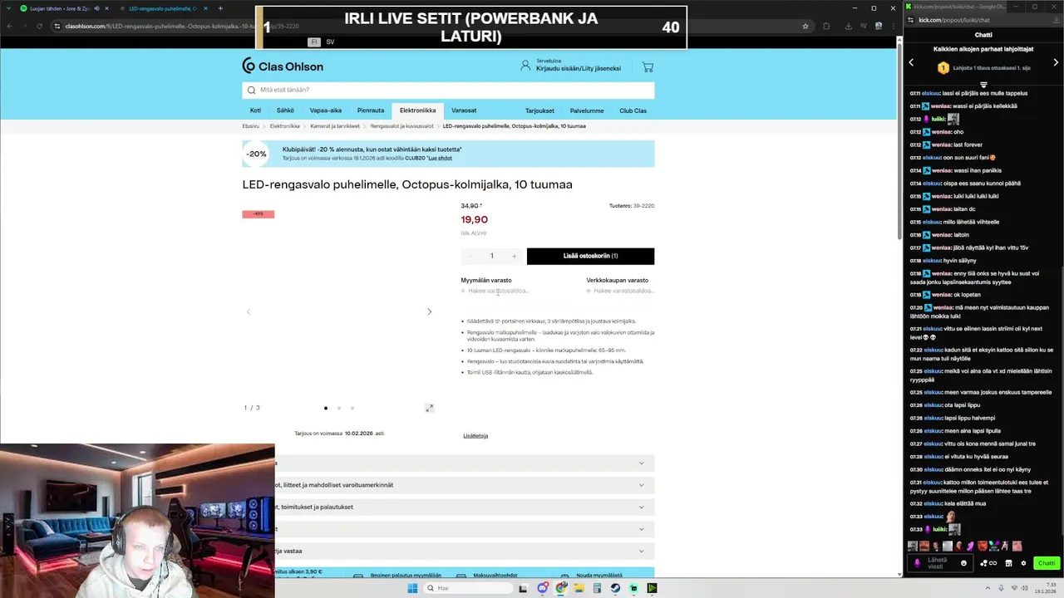Open the emoji picker in chat input

click(963, 563)
